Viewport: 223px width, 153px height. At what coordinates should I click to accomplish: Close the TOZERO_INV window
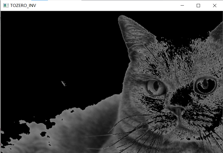tap(215, 6)
